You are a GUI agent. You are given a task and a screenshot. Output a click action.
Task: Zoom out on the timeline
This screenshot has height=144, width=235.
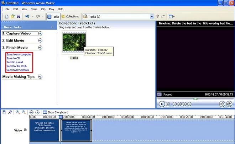pos(24,112)
